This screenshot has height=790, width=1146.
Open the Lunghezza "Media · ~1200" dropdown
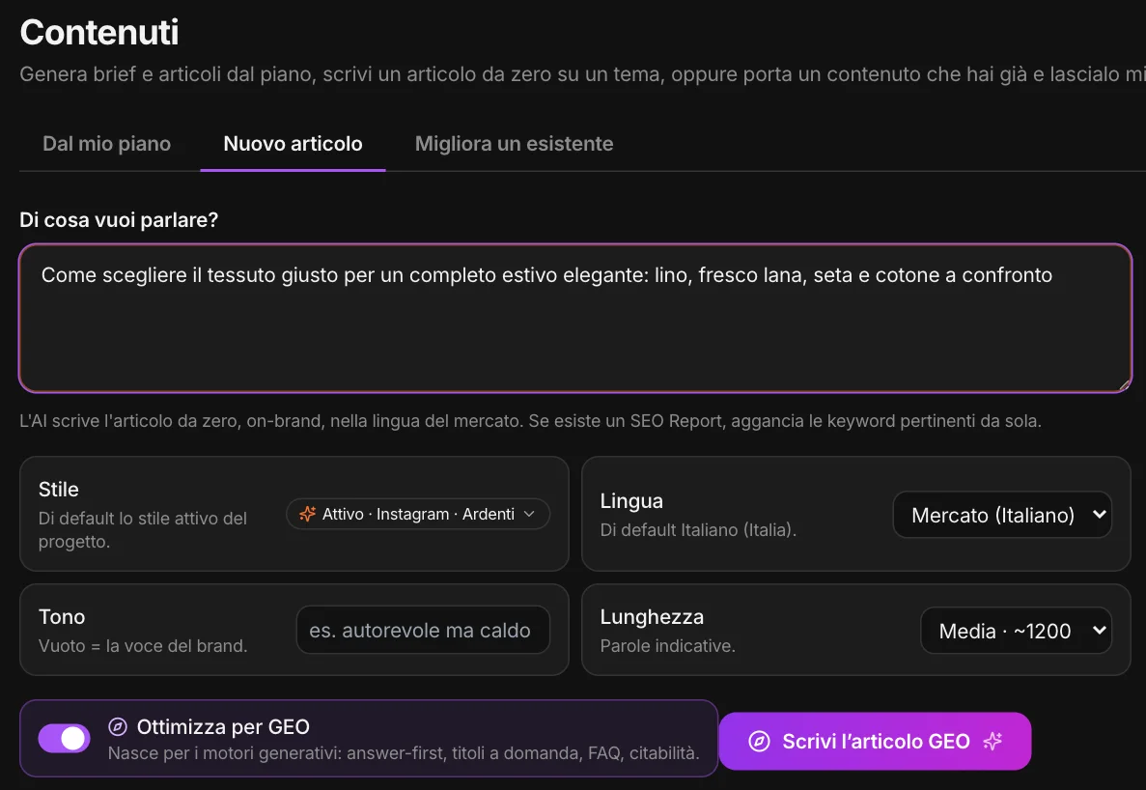[x=1016, y=631]
